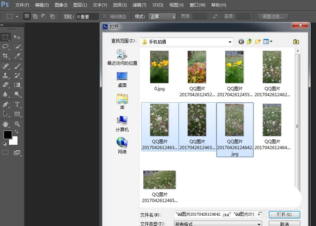The height and width of the screenshot is (226, 316).
Task: Click New selection mode button
Action: [x=26, y=16]
